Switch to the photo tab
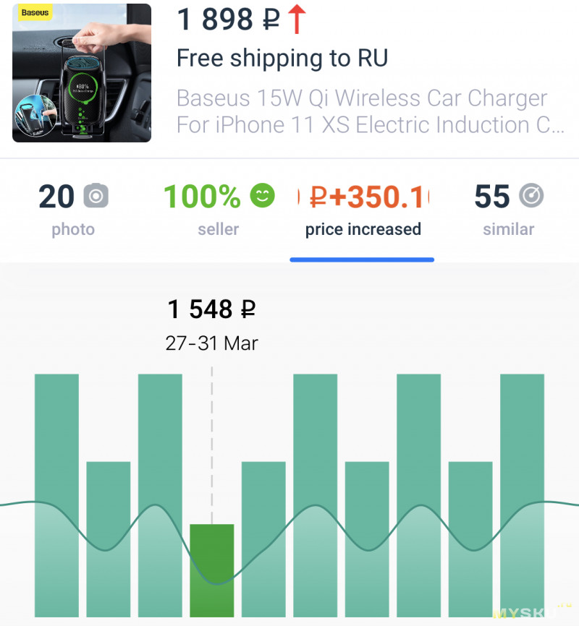Image resolution: width=579 pixels, height=626 pixels. pyautogui.click(x=73, y=210)
